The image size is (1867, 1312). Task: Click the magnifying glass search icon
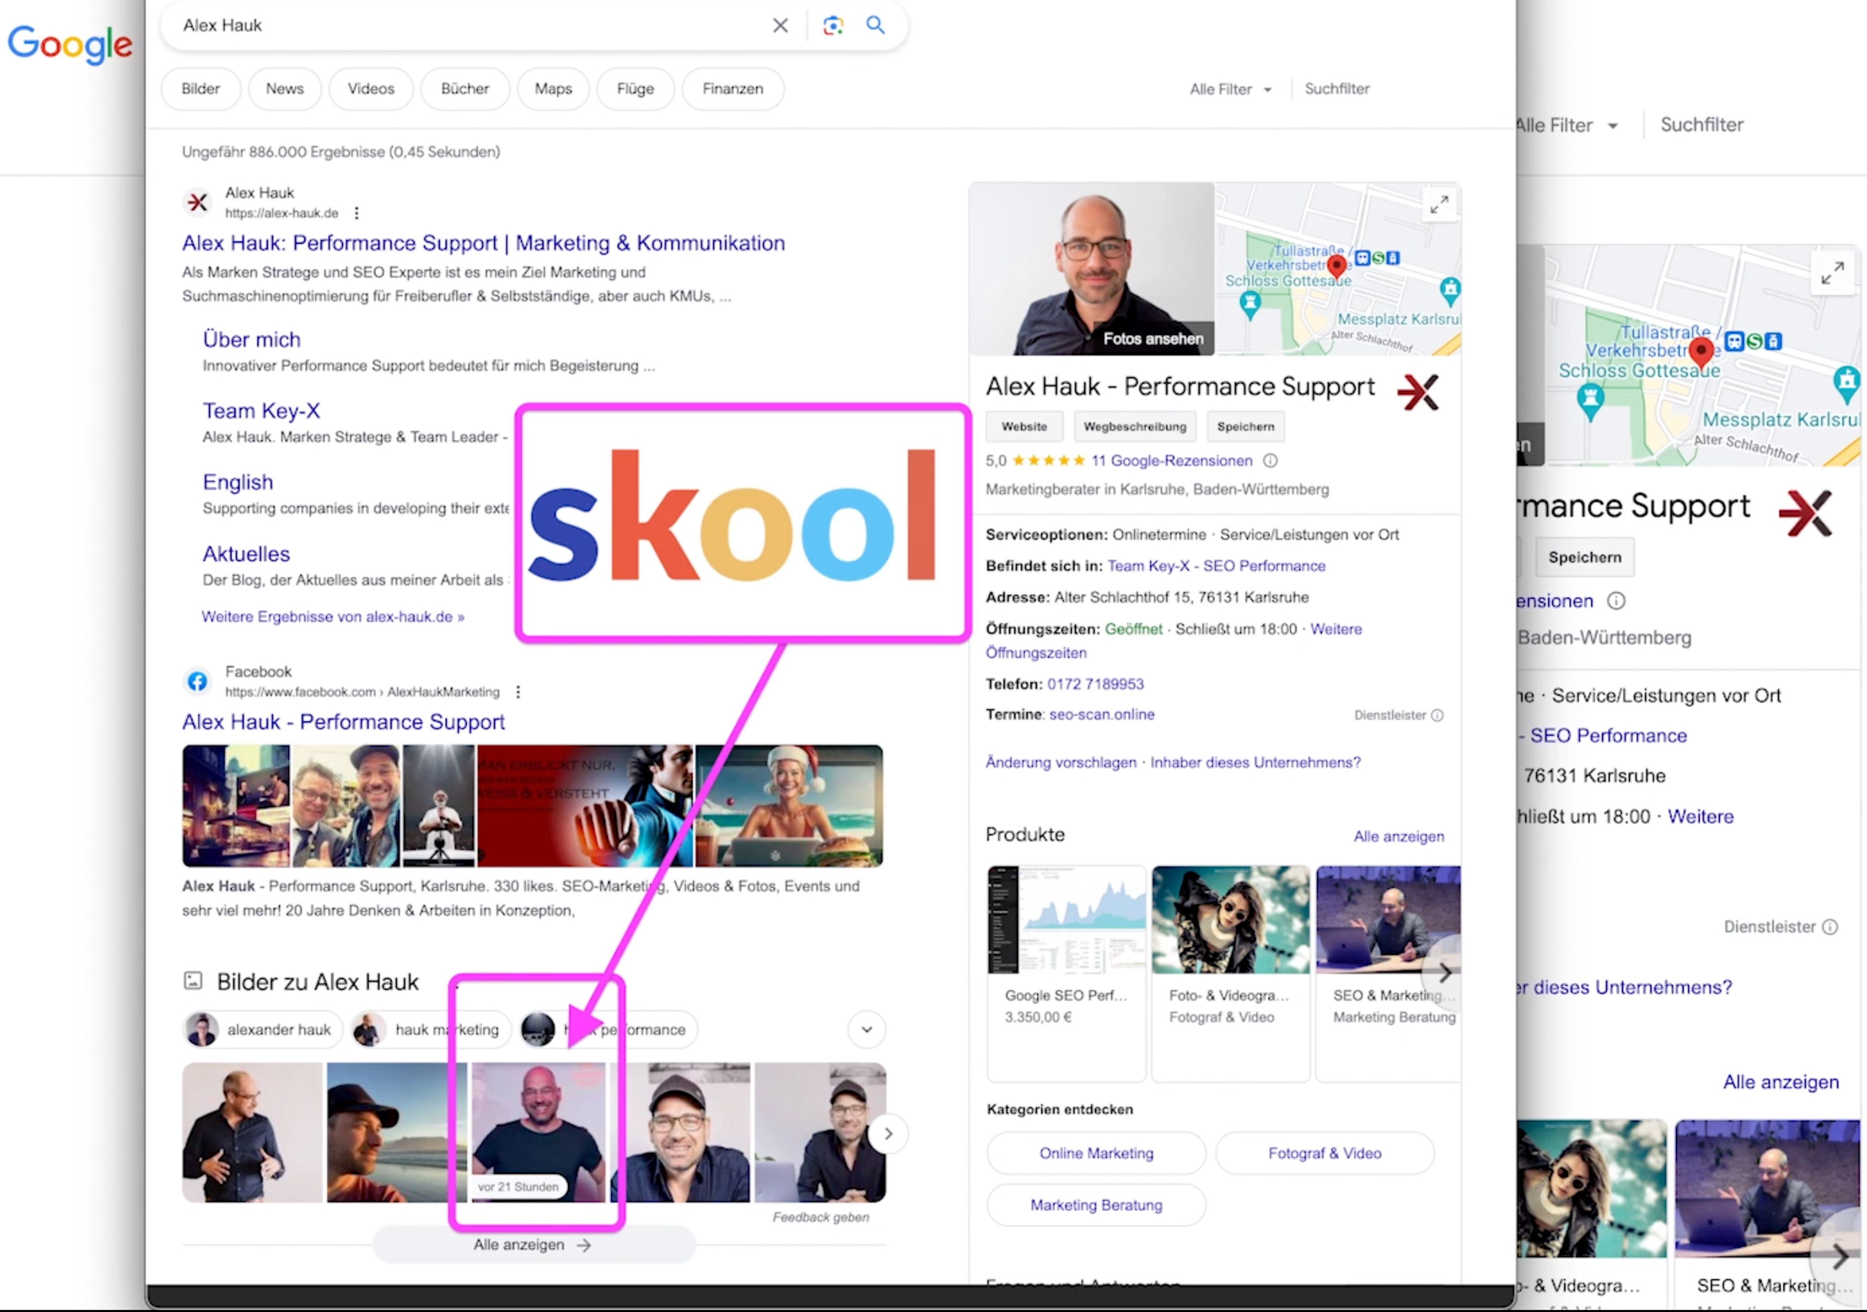click(x=875, y=25)
